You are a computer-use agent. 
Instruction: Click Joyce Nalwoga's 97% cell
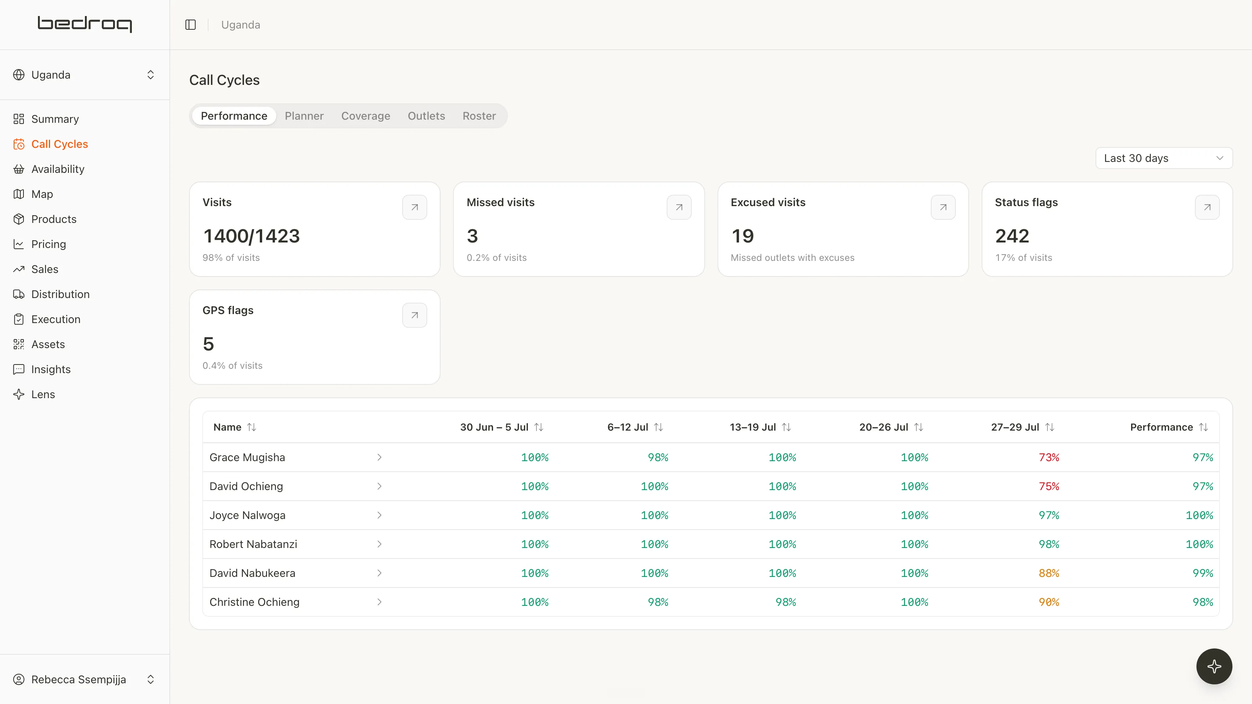click(1049, 515)
